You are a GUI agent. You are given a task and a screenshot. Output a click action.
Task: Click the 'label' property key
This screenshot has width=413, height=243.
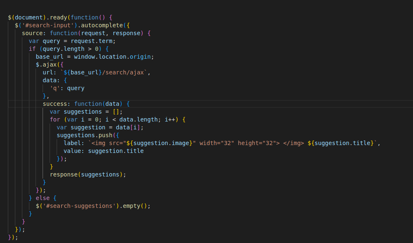point(72,143)
